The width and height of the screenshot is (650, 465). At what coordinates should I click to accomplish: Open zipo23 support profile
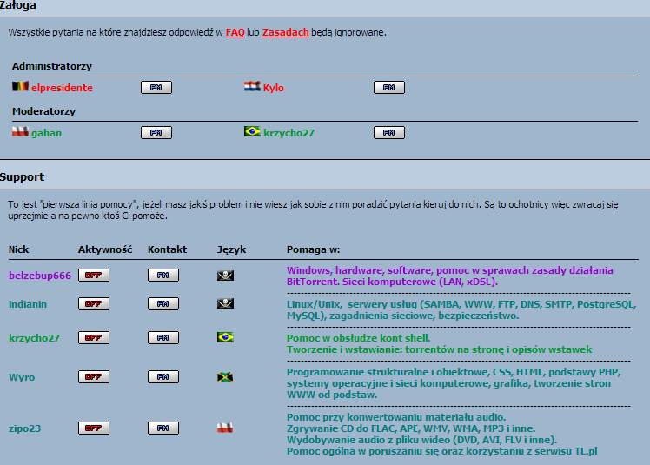[25, 428]
